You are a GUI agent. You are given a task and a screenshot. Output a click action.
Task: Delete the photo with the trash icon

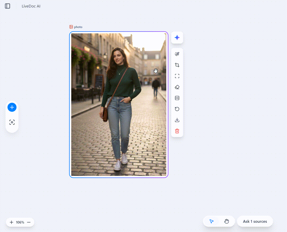click(x=177, y=131)
